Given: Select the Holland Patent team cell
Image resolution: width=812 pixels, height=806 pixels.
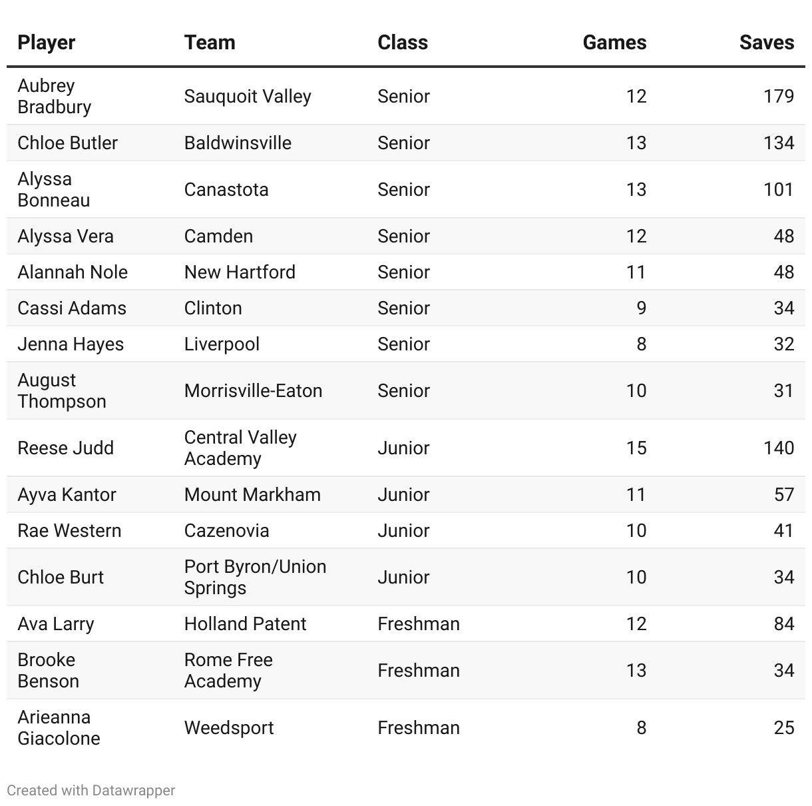Looking at the screenshot, I should 245,623.
